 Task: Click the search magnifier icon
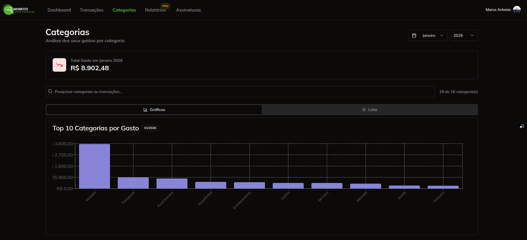click(50, 91)
